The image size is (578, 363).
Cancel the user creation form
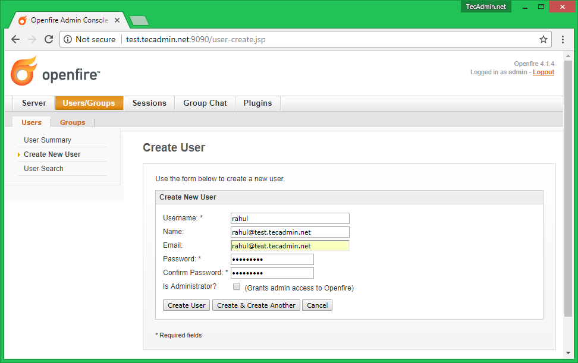click(x=318, y=305)
